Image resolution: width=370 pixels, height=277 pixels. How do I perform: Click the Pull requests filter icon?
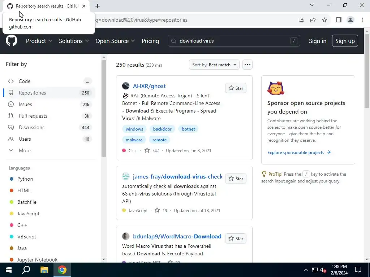tap(11, 116)
